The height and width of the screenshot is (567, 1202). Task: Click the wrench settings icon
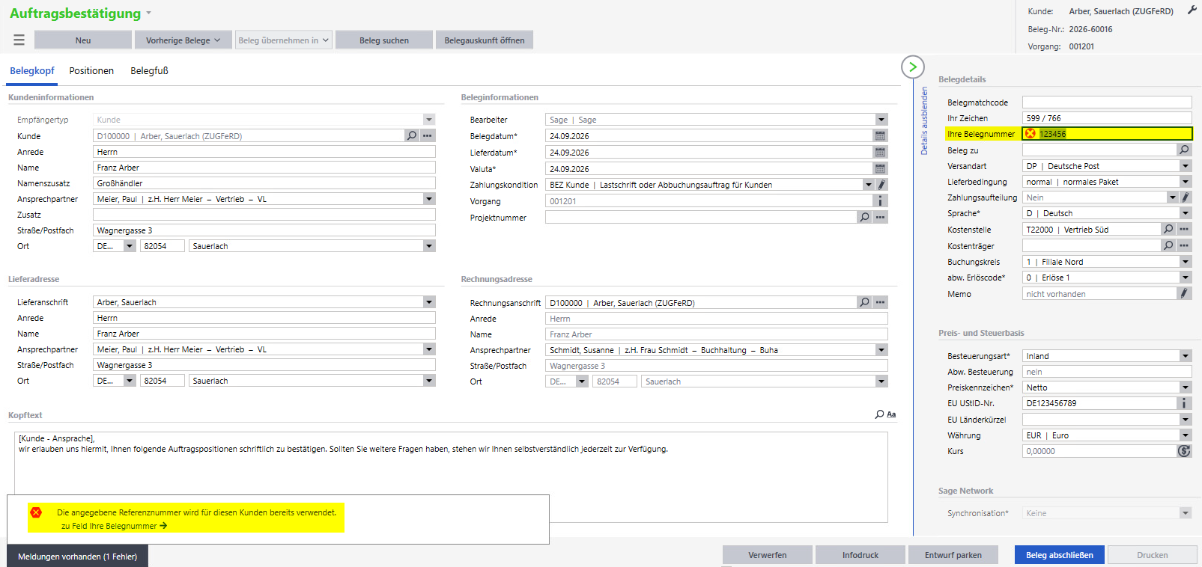pos(1192,10)
